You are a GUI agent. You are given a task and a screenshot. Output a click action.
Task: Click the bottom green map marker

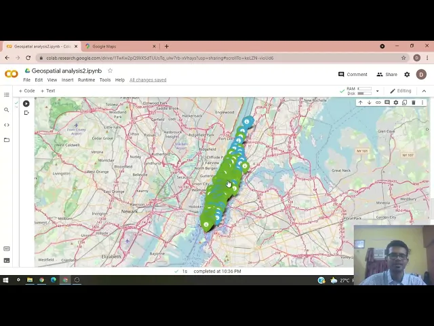[206, 225]
